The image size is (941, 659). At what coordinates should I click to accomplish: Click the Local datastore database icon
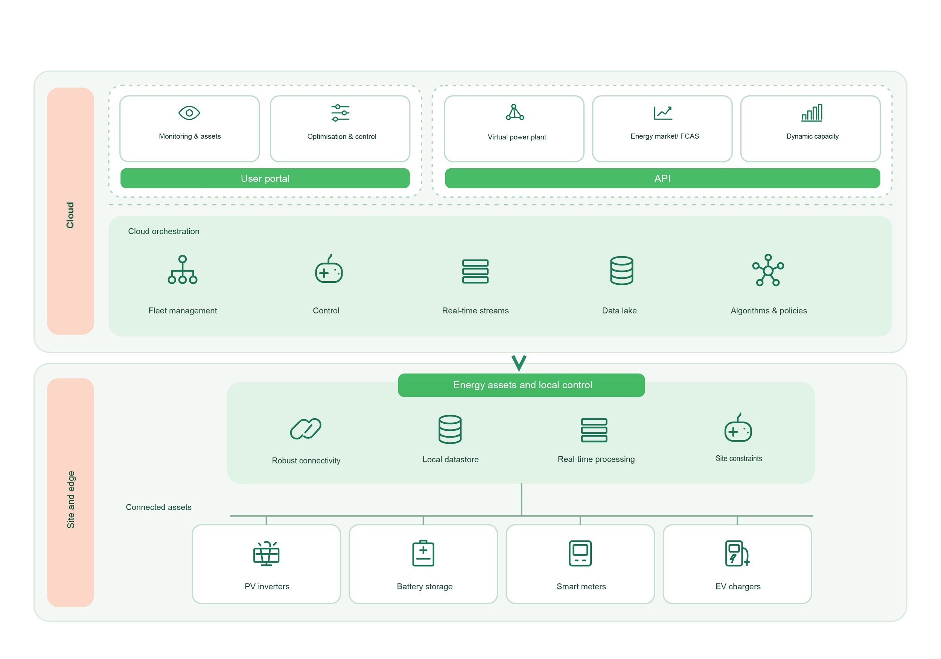click(x=450, y=429)
